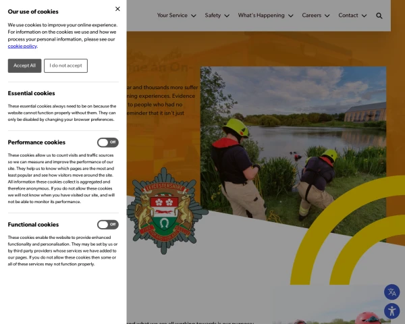Click the Our use of cookies title

pos(33,11)
